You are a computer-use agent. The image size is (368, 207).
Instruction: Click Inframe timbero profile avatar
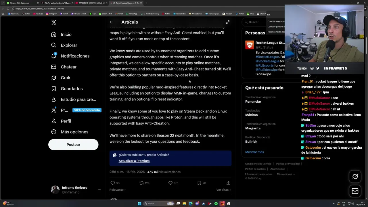55,190
